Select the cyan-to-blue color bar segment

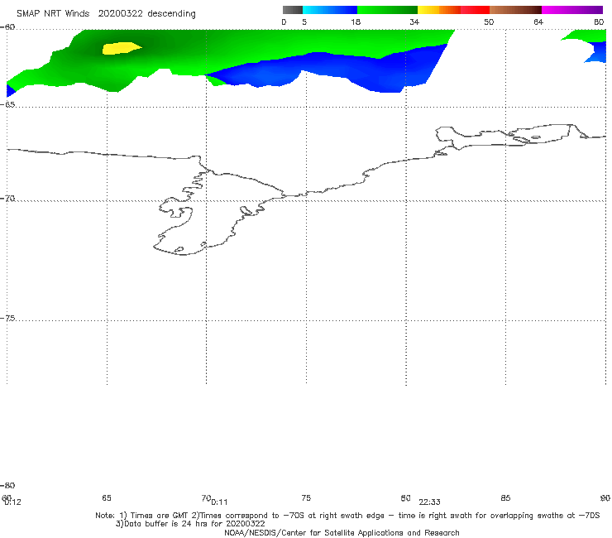coord(330,10)
